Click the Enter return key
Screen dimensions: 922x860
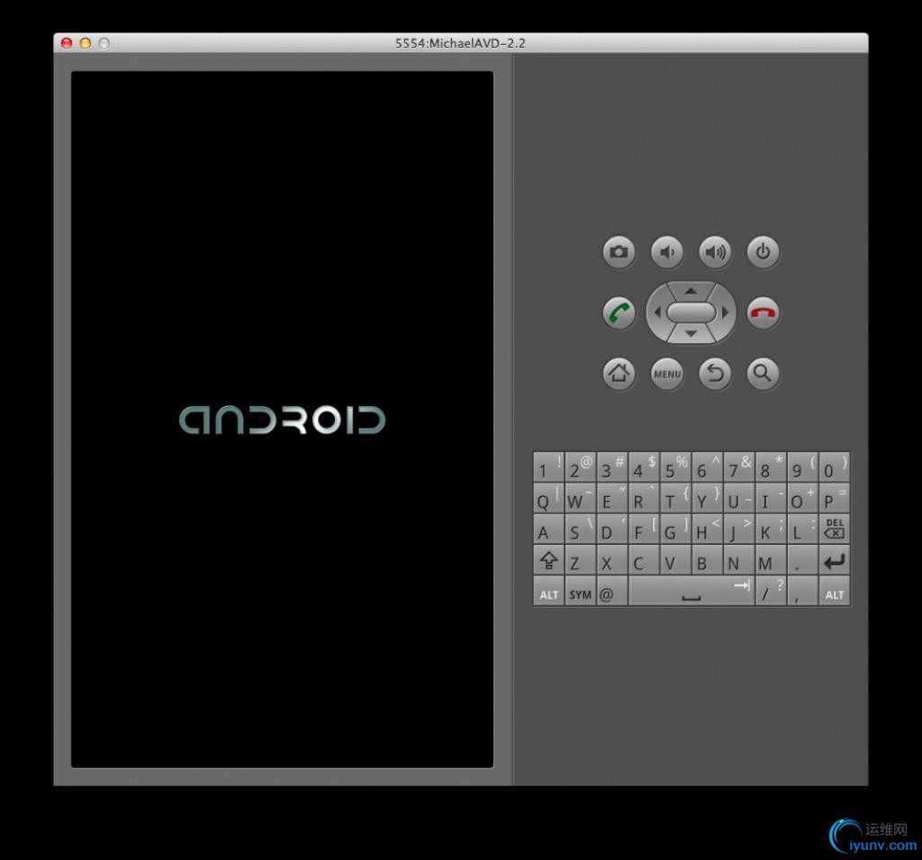(x=835, y=560)
